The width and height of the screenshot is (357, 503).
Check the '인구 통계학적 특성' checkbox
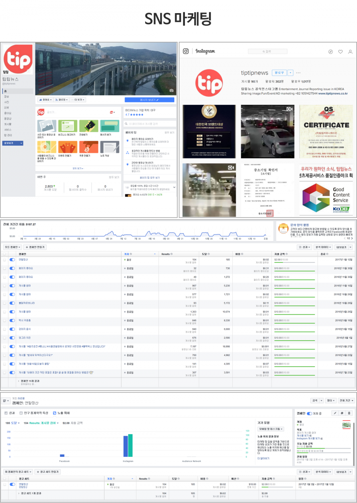click(21, 413)
